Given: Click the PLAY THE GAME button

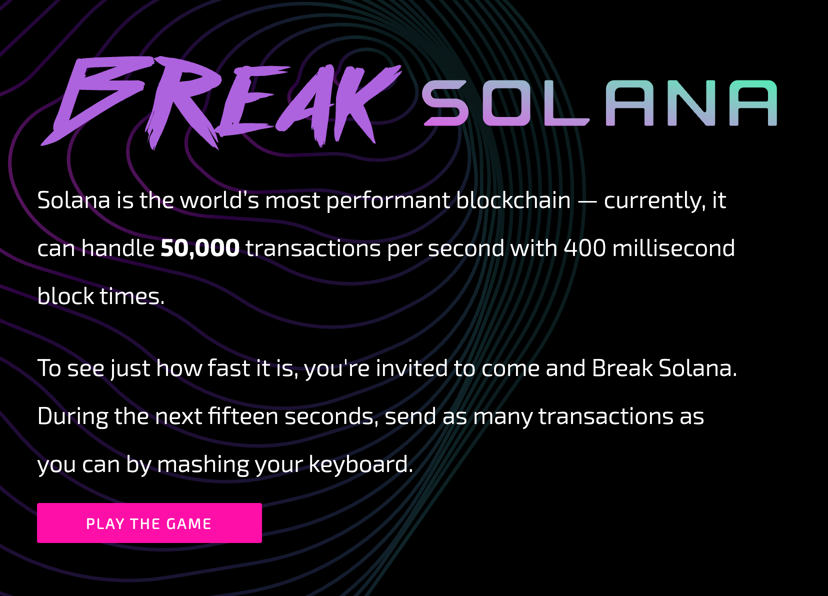Looking at the screenshot, I should [x=149, y=523].
